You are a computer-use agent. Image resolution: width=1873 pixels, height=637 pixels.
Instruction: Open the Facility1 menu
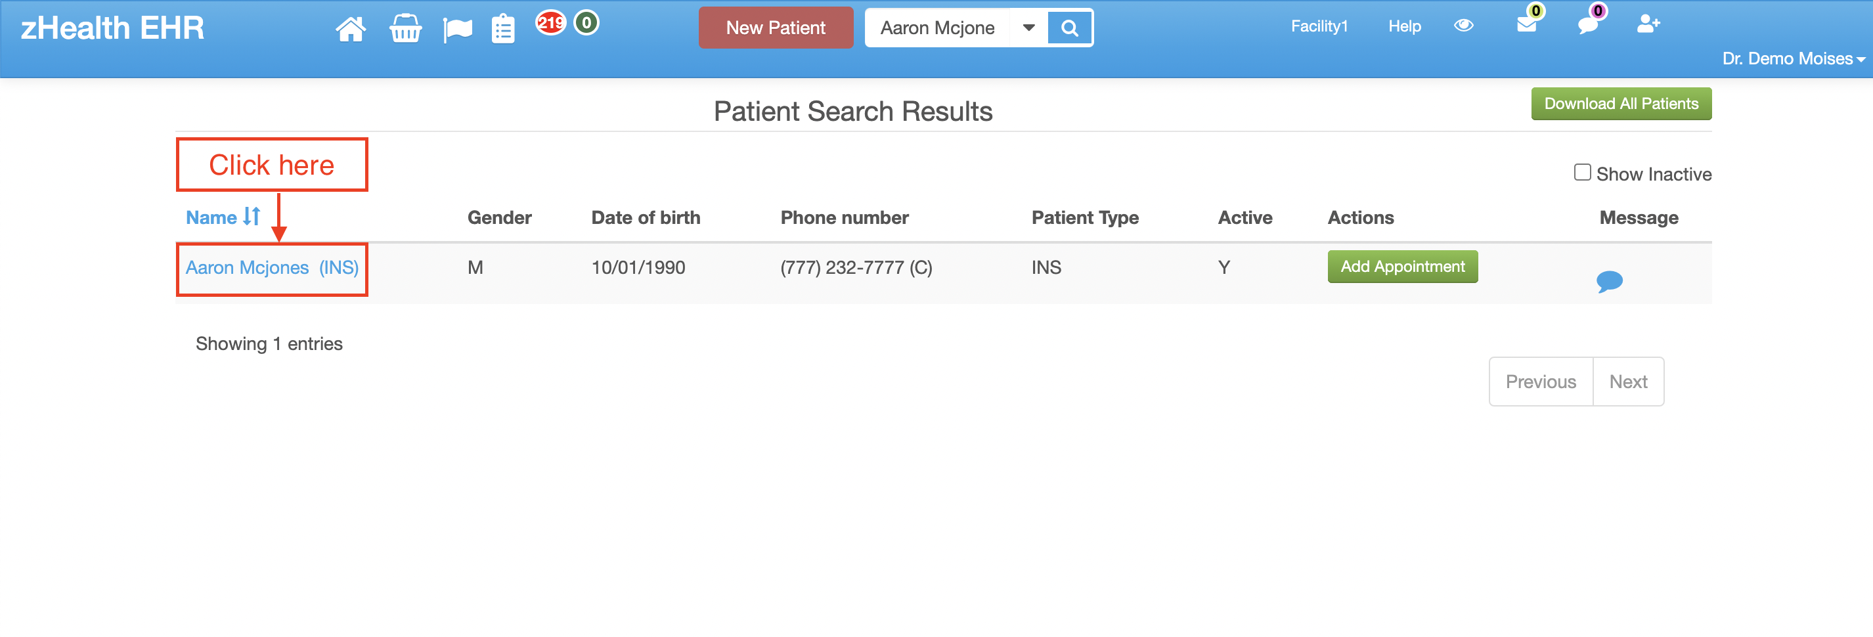(x=1319, y=26)
